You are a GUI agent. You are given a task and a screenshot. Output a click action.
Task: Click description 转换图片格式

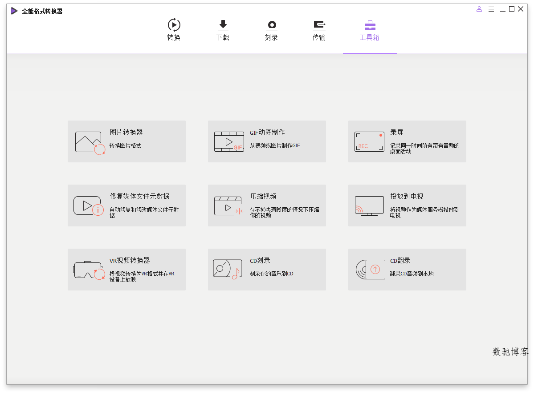(125, 145)
